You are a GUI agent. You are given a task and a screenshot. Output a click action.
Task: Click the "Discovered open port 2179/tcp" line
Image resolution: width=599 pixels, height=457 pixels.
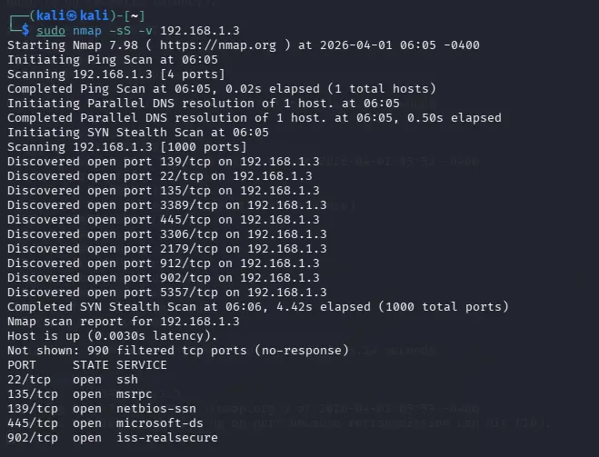(166, 248)
